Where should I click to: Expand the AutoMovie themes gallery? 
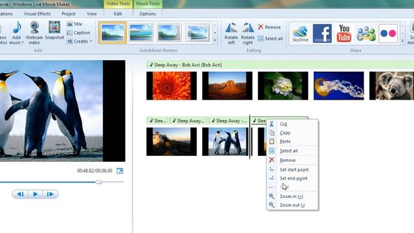(215, 40)
